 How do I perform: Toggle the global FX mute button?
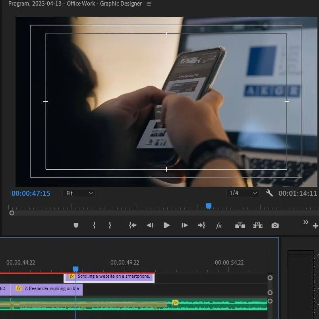(219, 226)
